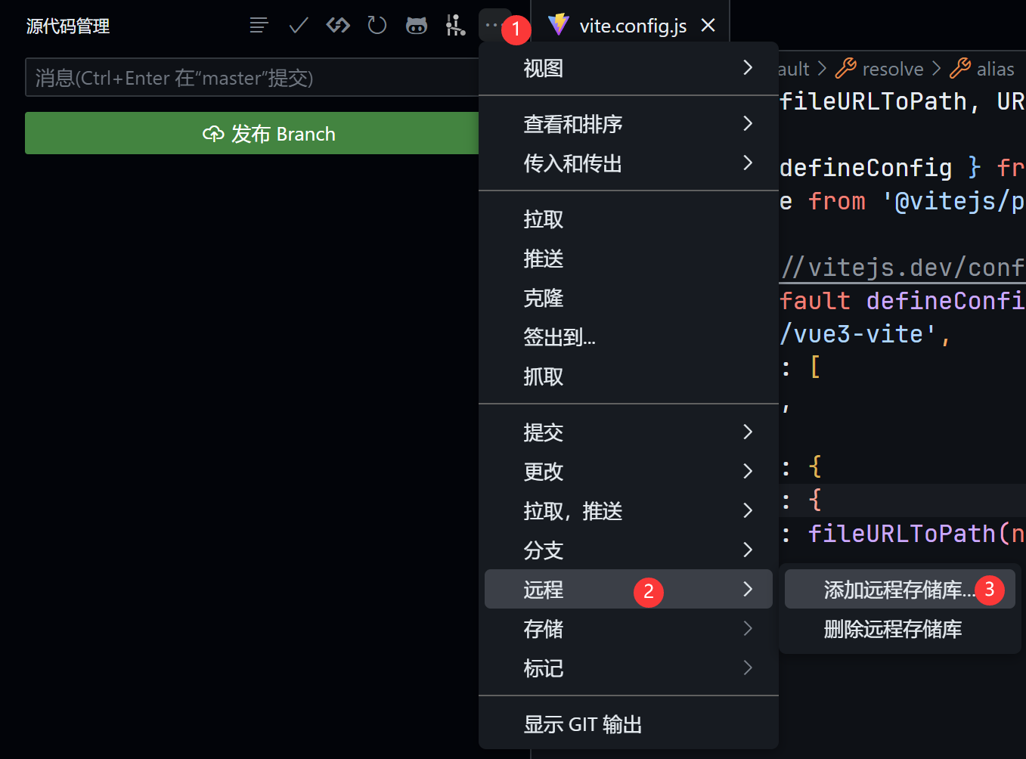The image size is (1026, 759).
Task: Click the view as tree/list icon
Action: (x=259, y=26)
